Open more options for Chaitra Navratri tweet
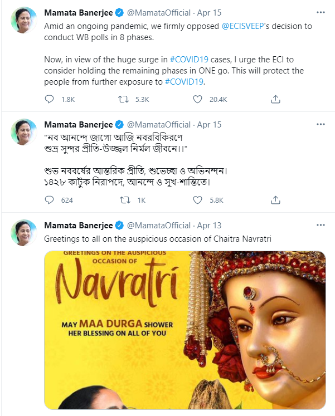Viewport: 335px width, 416px height. click(321, 225)
